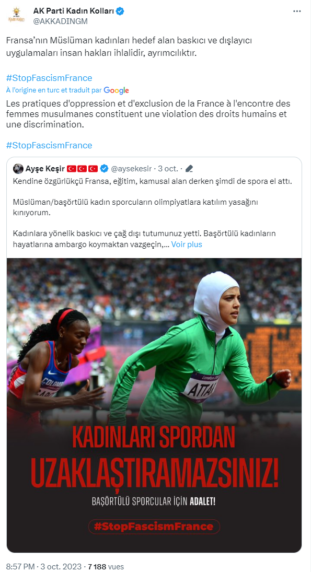Click the 7 188 vues view count

tap(106, 567)
